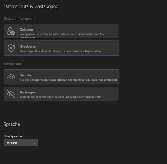Click the Gastzugriff erlauben field label
Image resolution: width=167 pixels, height=164 pixels.
point(18,19)
